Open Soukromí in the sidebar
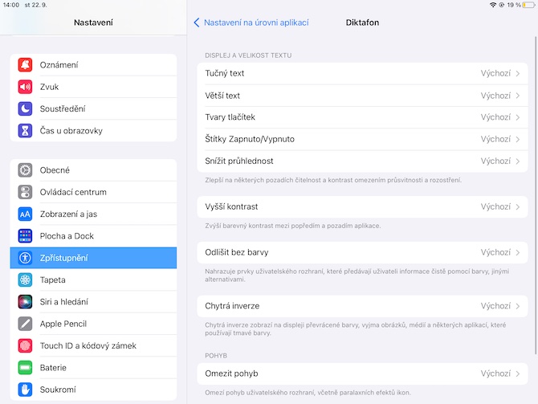Image resolution: width=538 pixels, height=404 pixels. (x=93, y=390)
